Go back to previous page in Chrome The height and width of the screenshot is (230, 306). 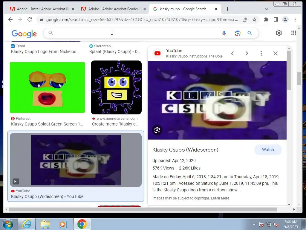coord(10,19)
